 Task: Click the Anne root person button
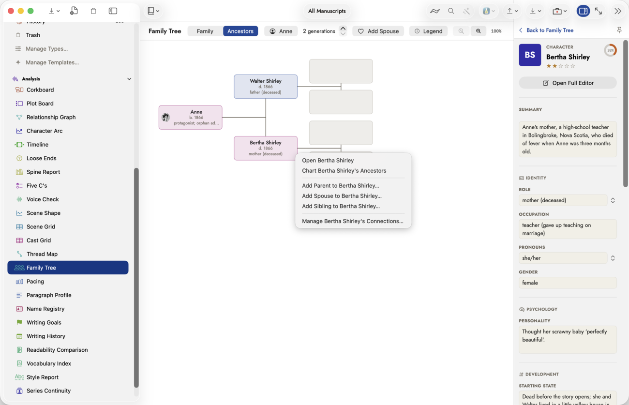[x=281, y=31]
